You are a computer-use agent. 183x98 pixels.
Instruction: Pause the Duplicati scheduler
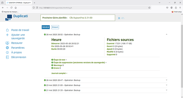pyautogui.click(x=119, y=18)
